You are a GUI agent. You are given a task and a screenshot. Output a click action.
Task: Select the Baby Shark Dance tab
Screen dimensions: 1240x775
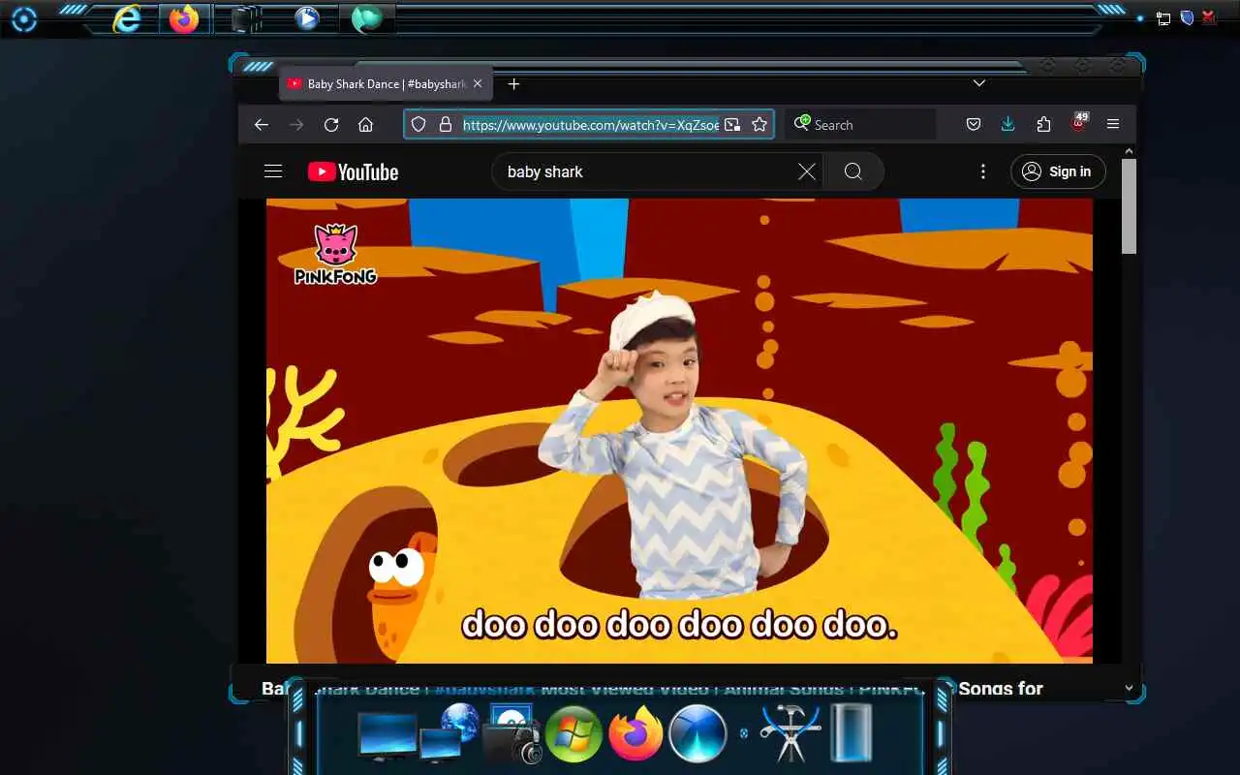click(x=386, y=84)
